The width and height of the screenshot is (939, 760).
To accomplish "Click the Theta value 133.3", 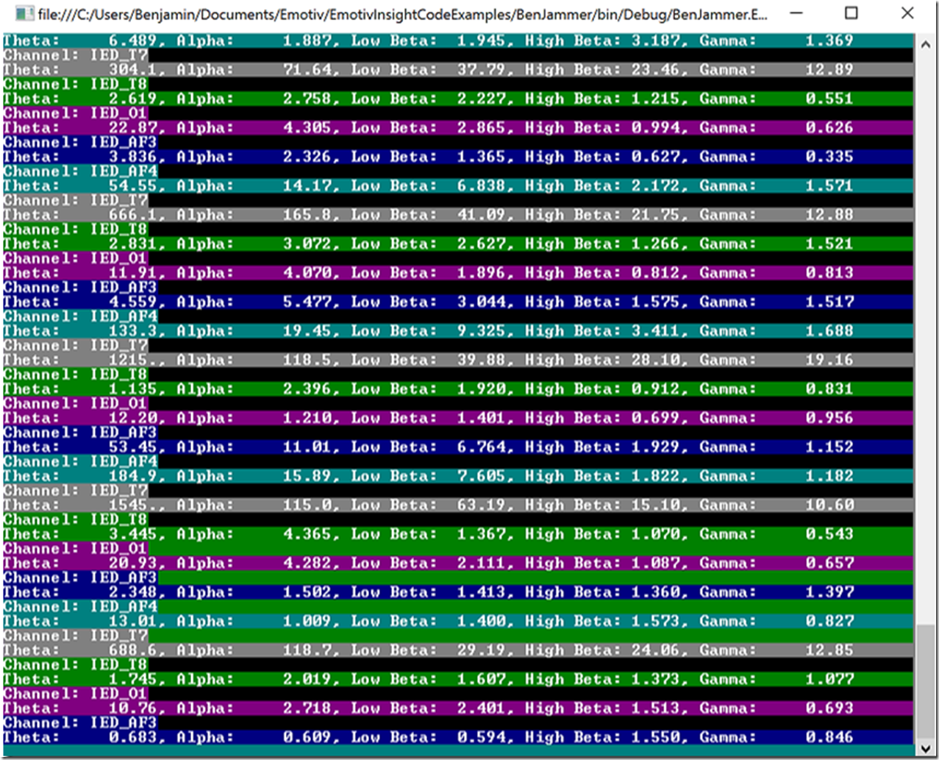I will pyautogui.click(x=132, y=331).
